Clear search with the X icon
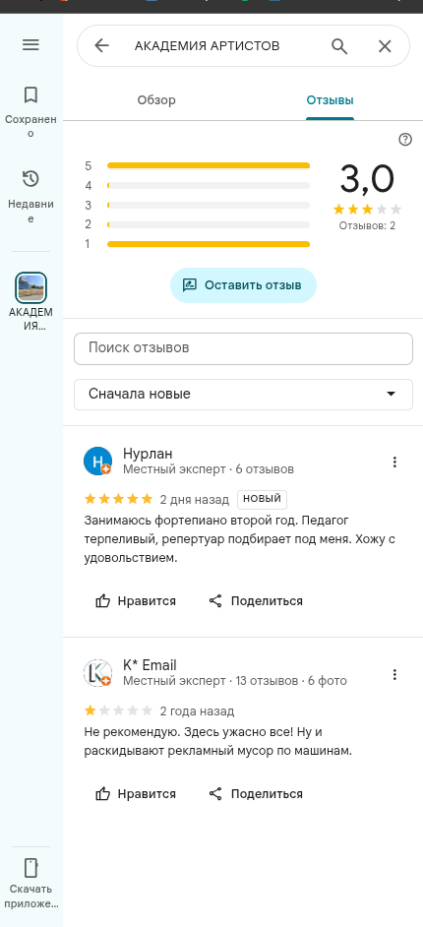The height and width of the screenshot is (927, 423). coord(385,46)
